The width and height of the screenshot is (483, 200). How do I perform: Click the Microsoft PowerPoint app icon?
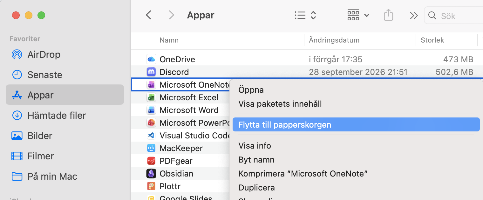click(151, 123)
